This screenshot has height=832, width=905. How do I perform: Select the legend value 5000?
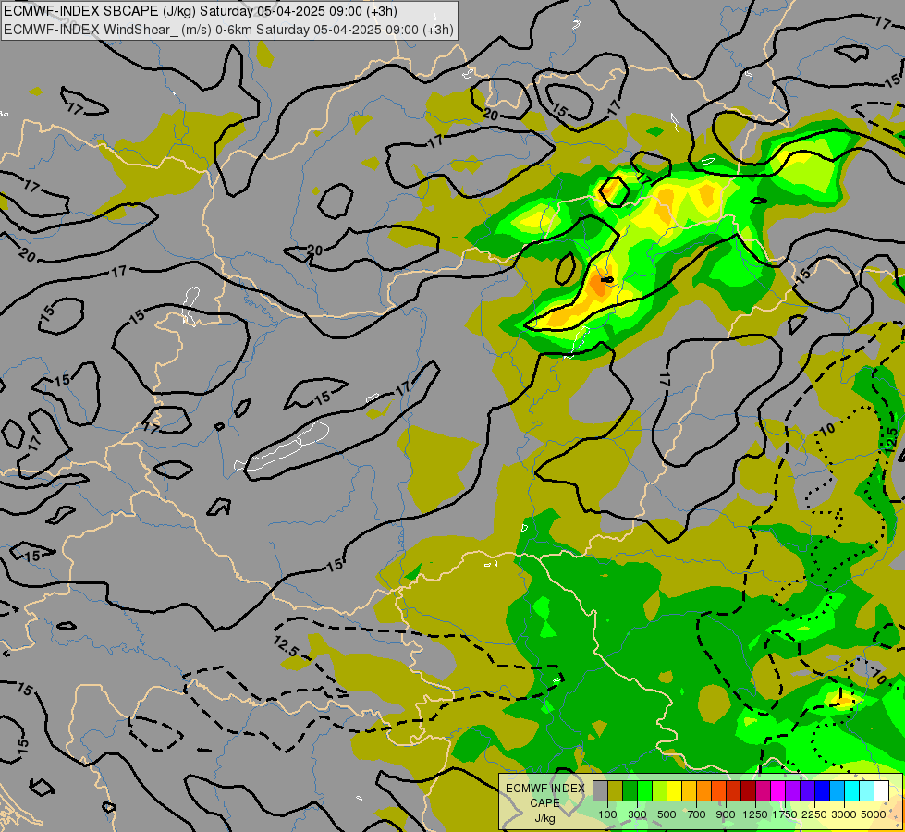[874, 814]
